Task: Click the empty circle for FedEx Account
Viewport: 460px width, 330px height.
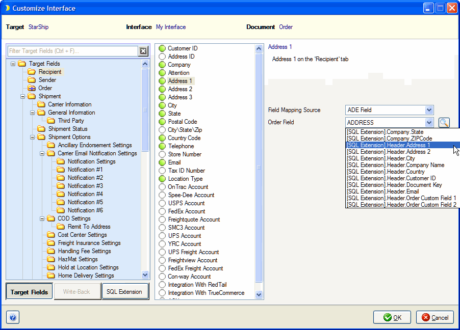Action: pos(162,211)
